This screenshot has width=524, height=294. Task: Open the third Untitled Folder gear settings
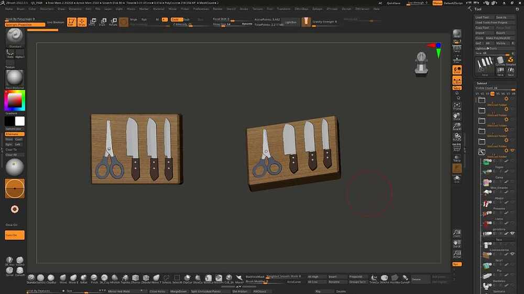(x=506, y=119)
